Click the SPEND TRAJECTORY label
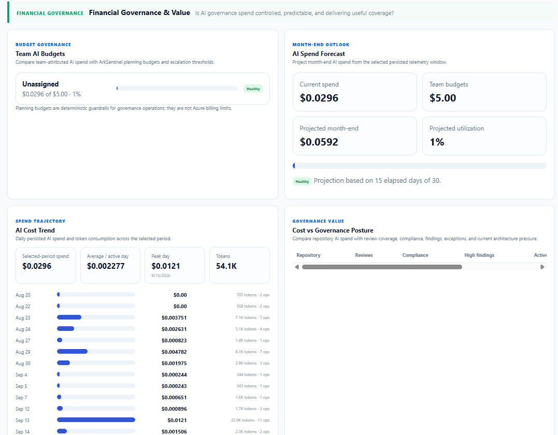The image size is (558, 435). pos(40,221)
